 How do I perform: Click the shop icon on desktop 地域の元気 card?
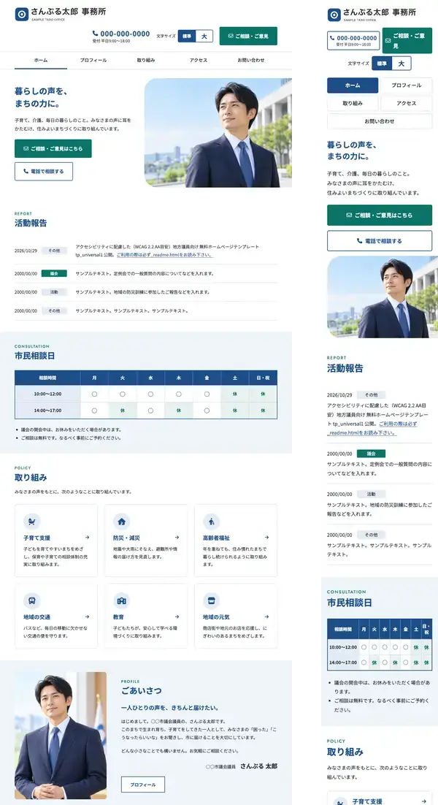pos(211,600)
